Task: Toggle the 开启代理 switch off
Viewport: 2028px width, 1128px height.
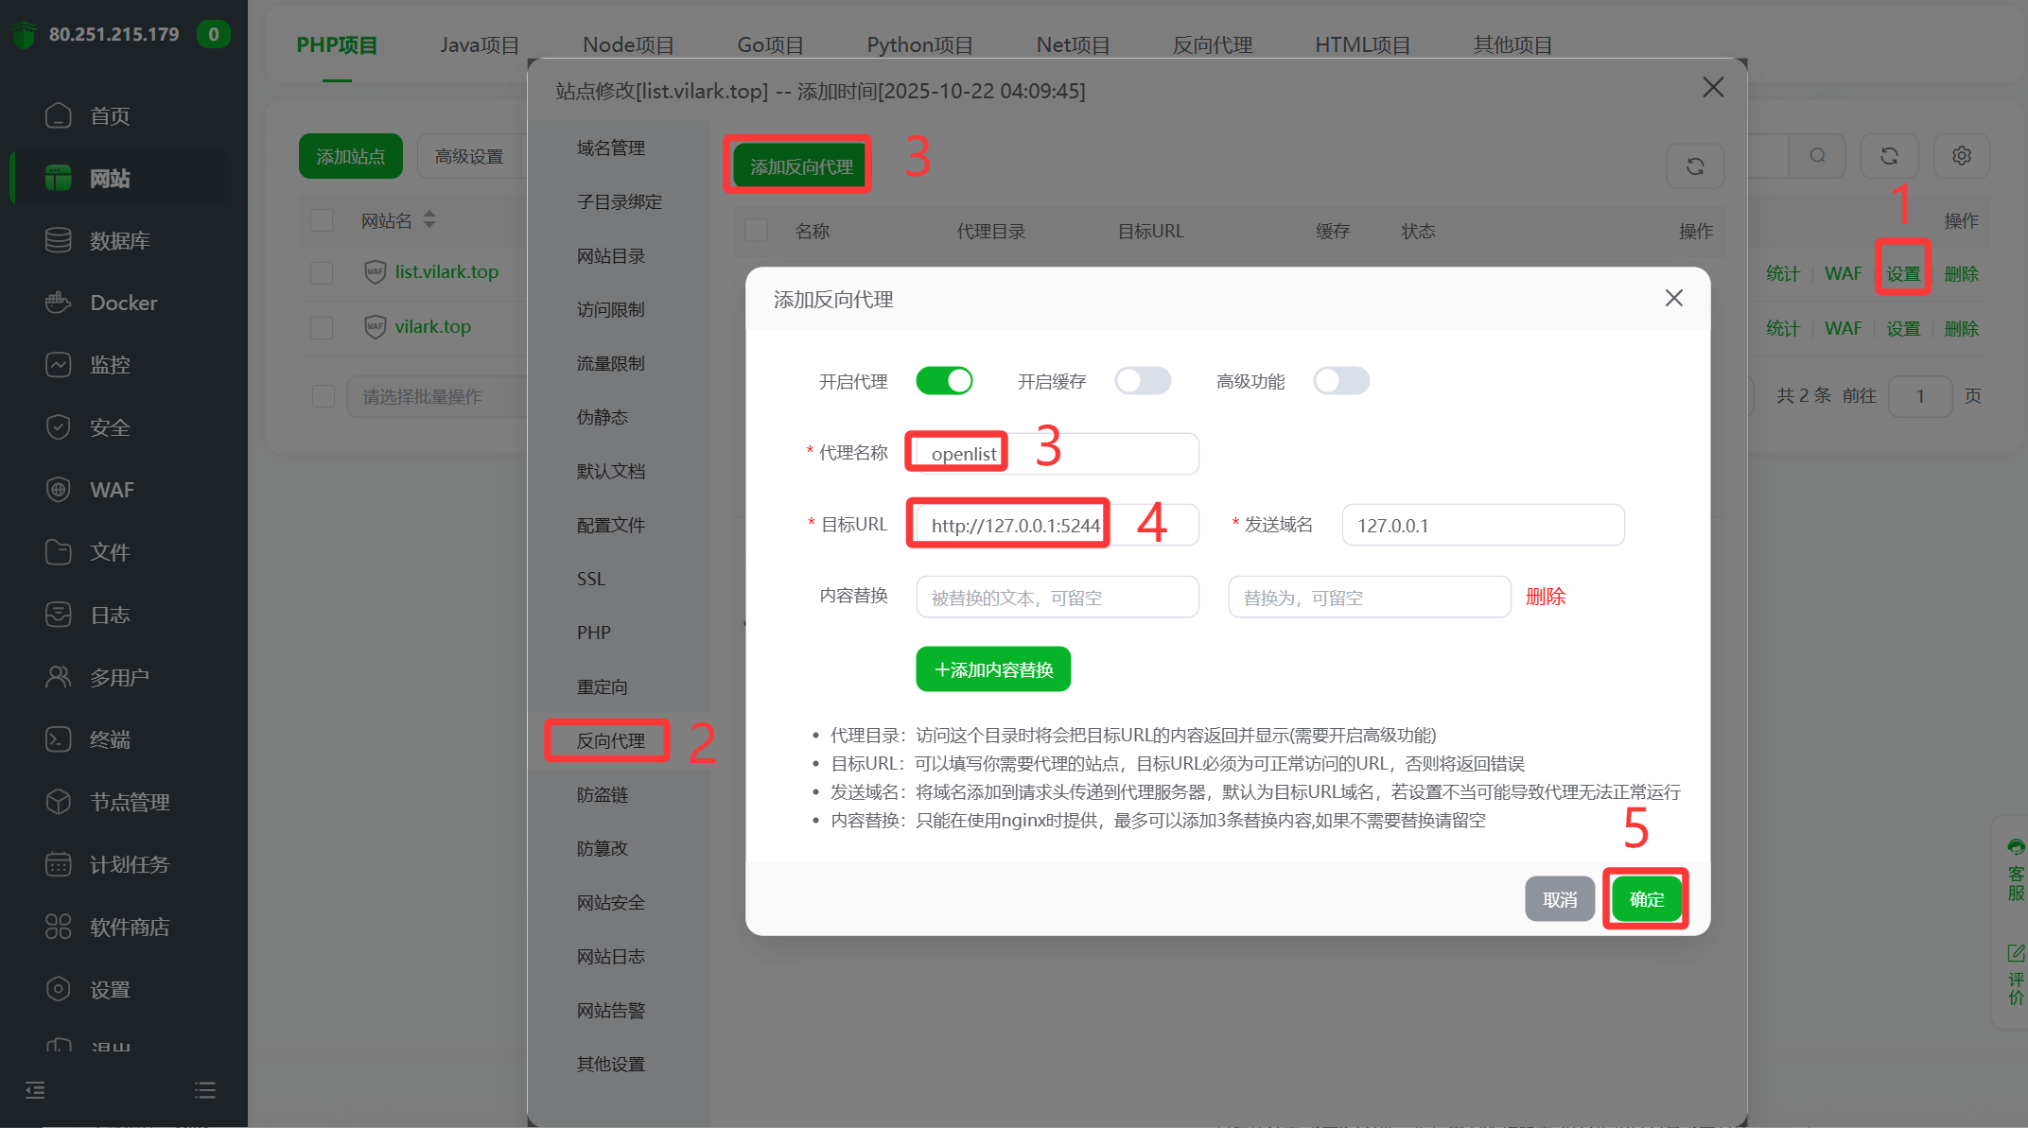Action: click(944, 381)
